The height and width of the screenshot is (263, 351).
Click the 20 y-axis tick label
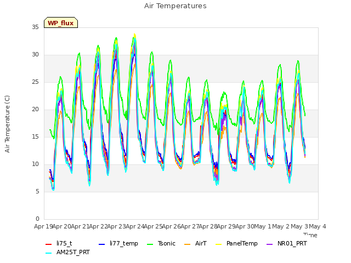(35, 110)
